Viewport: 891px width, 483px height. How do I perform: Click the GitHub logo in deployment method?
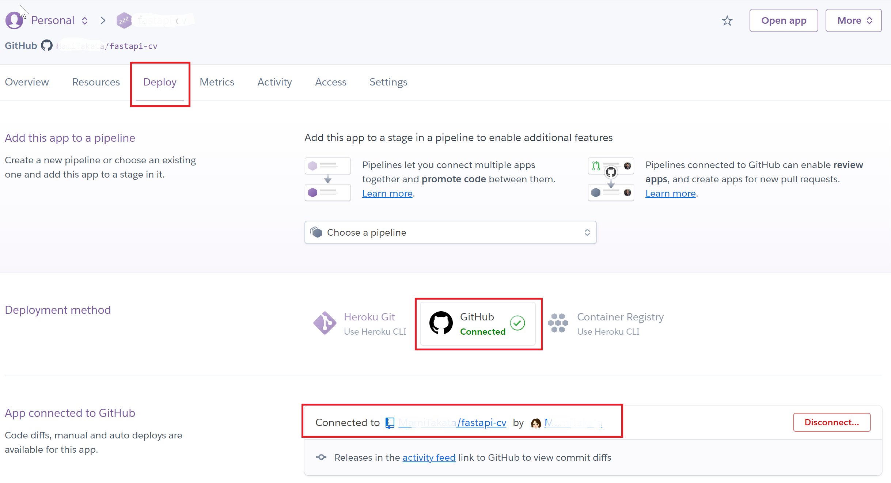(441, 323)
